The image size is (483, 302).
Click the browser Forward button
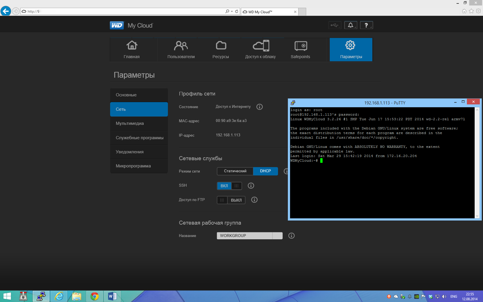point(16,12)
